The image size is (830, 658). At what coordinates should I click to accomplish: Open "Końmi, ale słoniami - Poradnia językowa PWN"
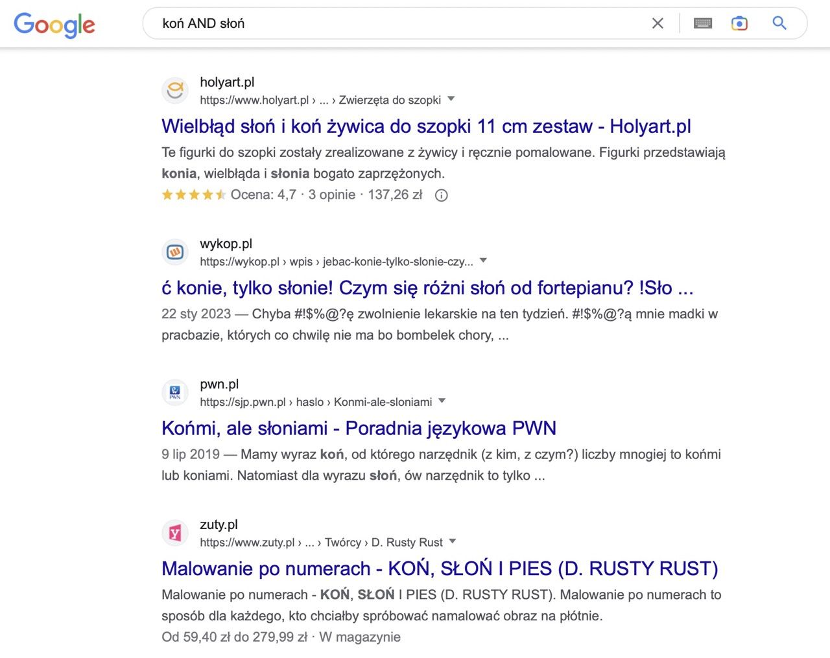point(359,428)
